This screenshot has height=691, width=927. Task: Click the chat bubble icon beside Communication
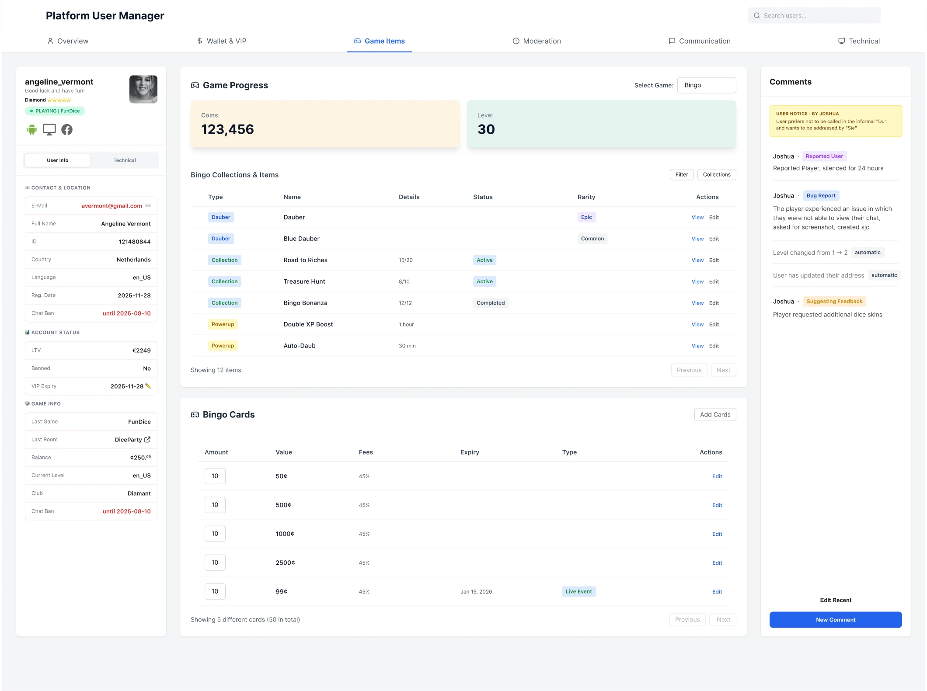(672, 41)
